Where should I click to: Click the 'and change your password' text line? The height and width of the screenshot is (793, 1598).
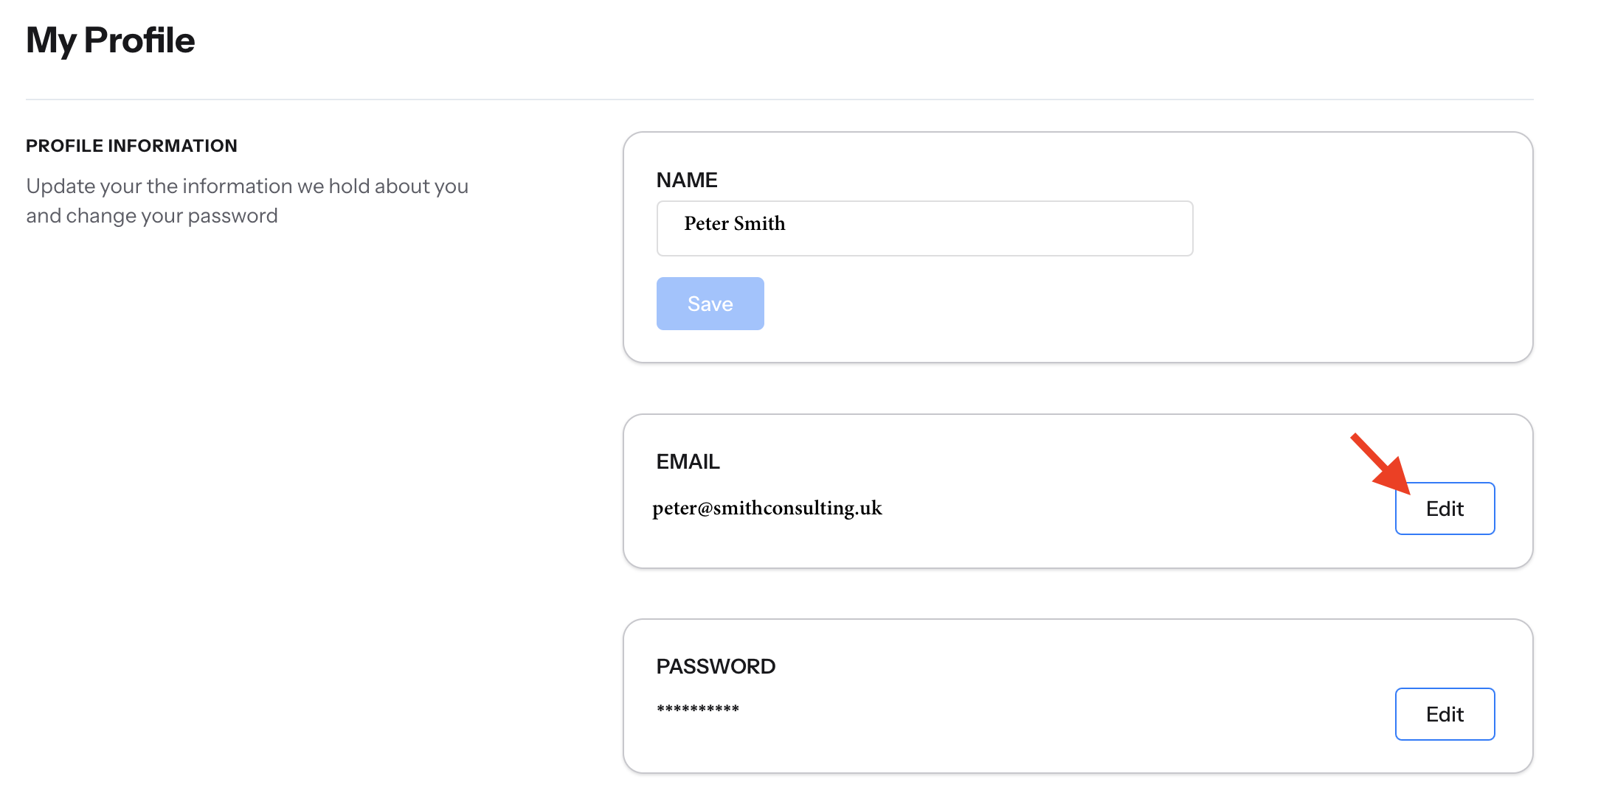pyautogui.click(x=152, y=216)
